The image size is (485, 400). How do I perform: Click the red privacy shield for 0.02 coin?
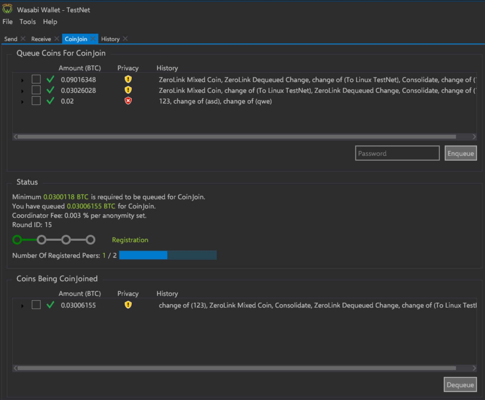point(128,101)
